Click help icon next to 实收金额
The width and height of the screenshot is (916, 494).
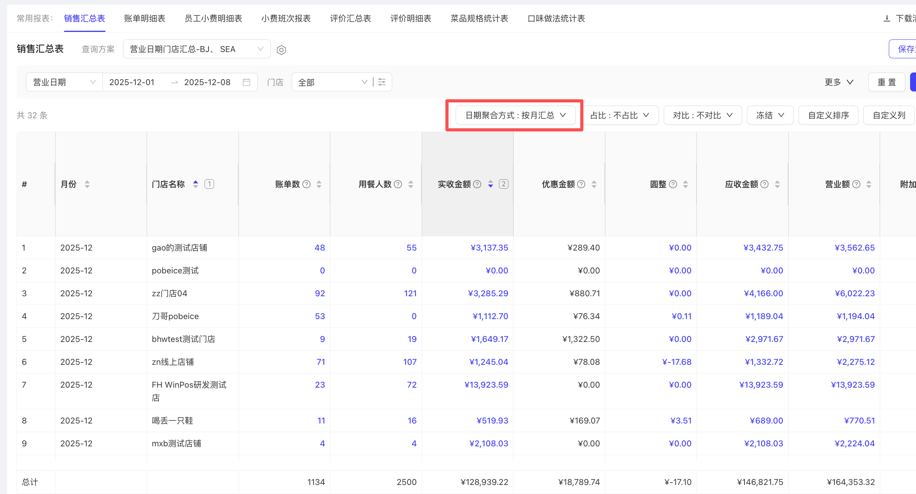click(x=477, y=184)
